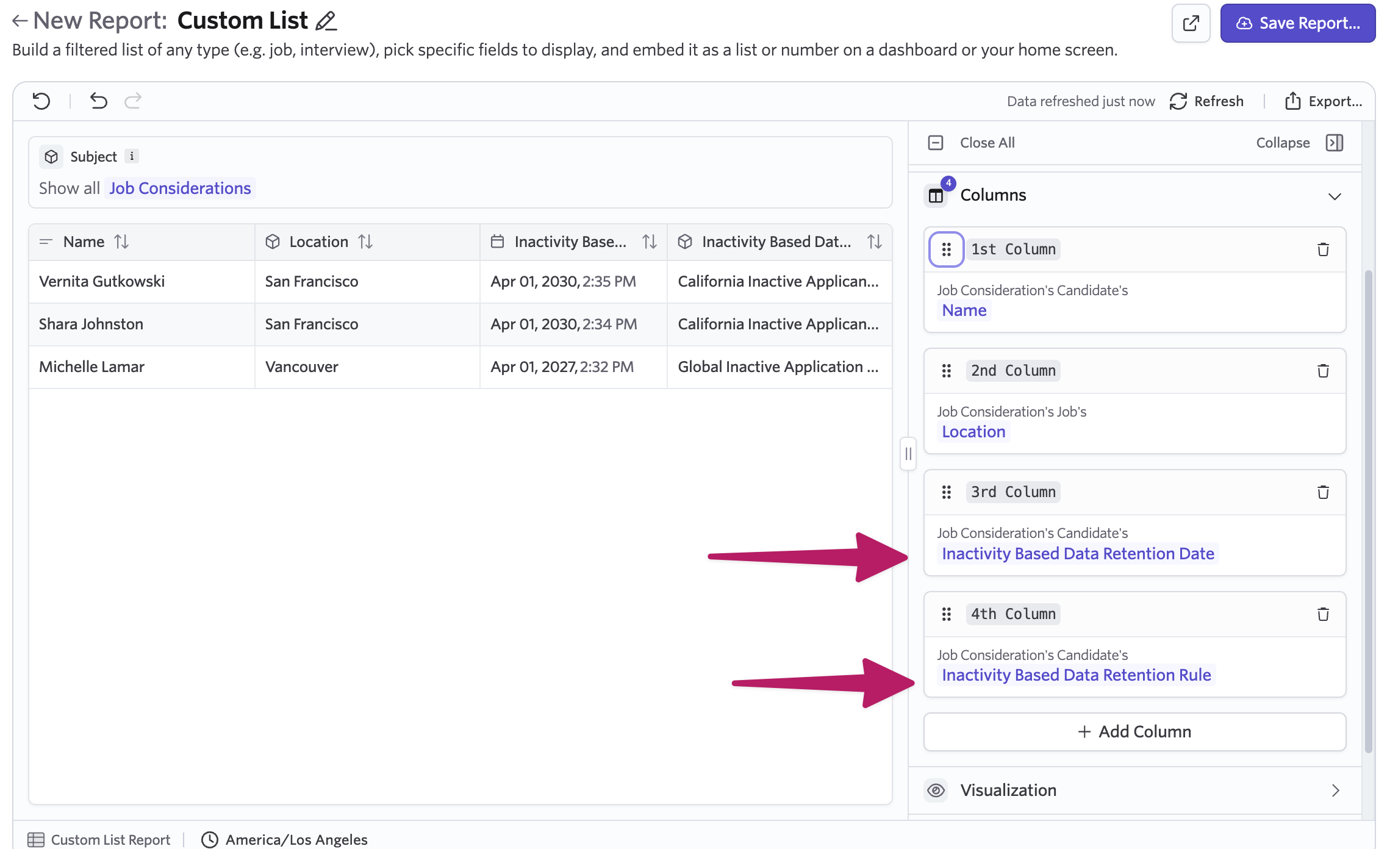
Task: Grab the 2nd Column drag handle
Action: tap(946, 371)
